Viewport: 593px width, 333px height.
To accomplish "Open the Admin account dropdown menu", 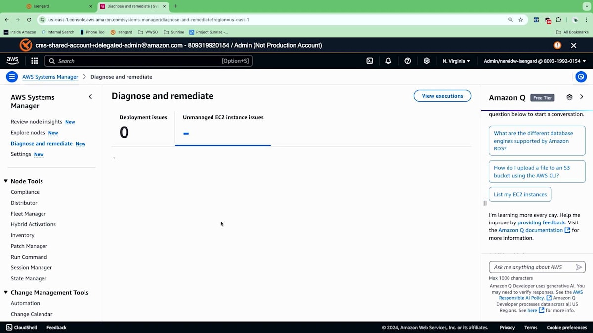I will (535, 61).
